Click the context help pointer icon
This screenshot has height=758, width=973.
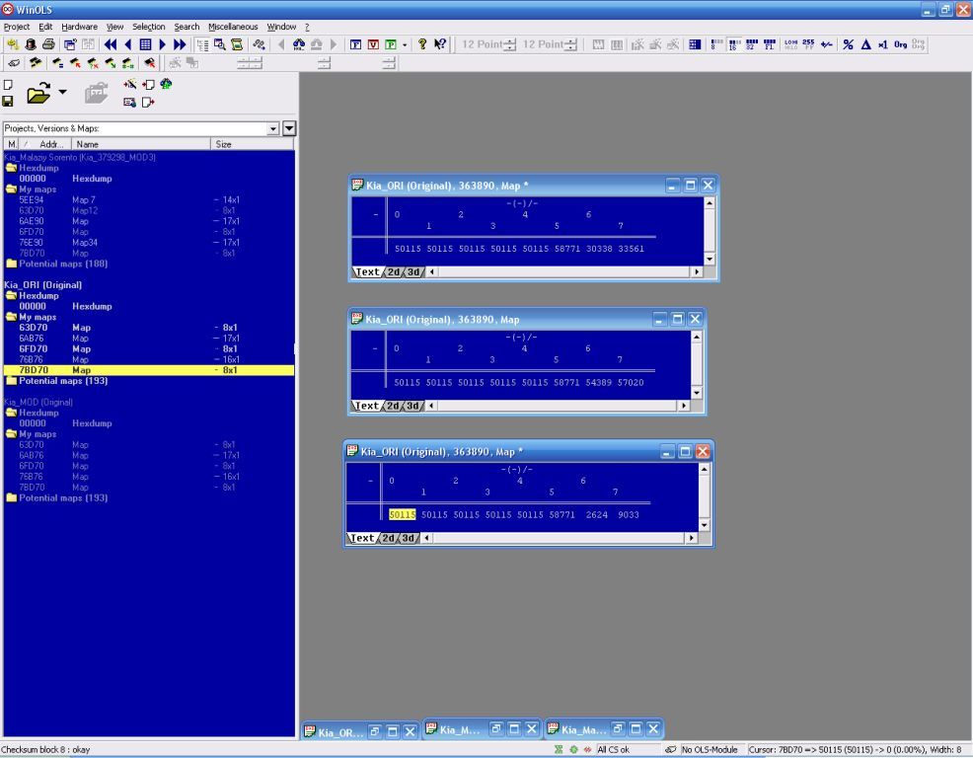[x=440, y=44]
